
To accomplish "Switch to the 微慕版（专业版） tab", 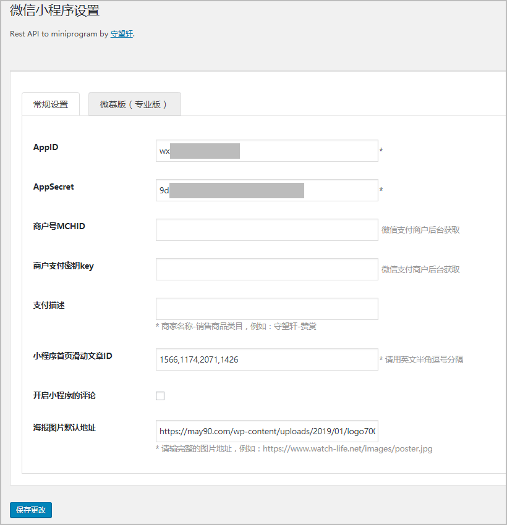I will click(134, 104).
